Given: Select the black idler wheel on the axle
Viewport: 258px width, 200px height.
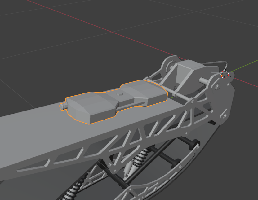Looking at the screenshot, I should pyautogui.click(x=194, y=144).
